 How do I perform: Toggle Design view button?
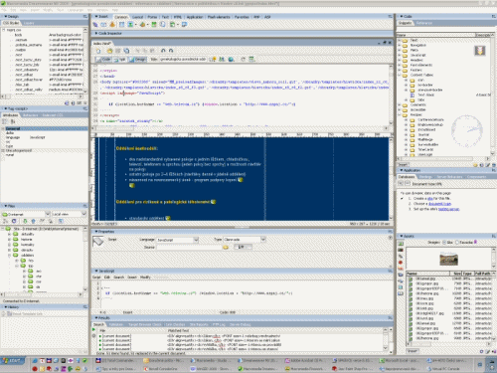click(x=138, y=59)
